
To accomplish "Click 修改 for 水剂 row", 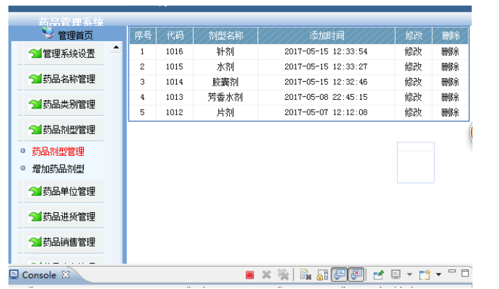I will [x=414, y=67].
